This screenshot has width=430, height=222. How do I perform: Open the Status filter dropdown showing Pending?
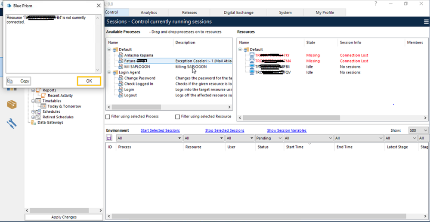pos(269,138)
